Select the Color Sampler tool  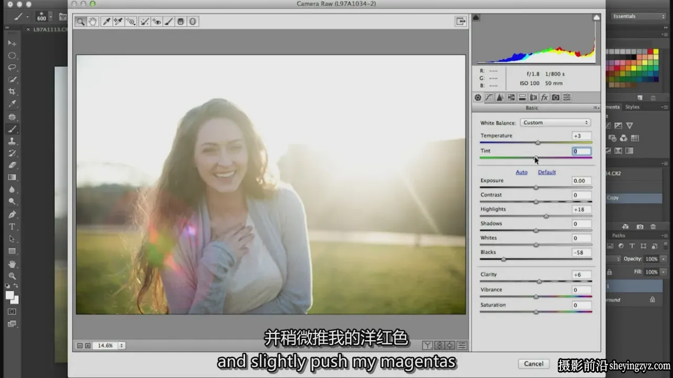coord(118,22)
